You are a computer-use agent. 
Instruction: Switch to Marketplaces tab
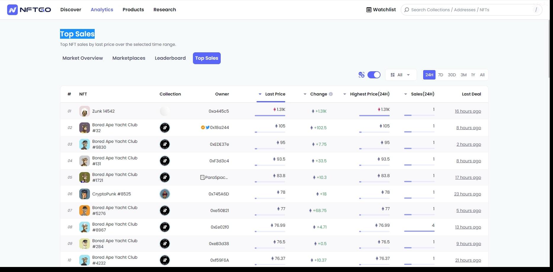(129, 58)
